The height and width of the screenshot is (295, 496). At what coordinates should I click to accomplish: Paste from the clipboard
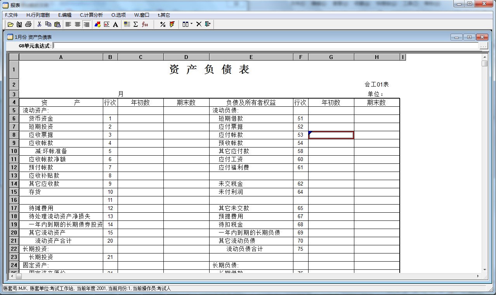58,24
